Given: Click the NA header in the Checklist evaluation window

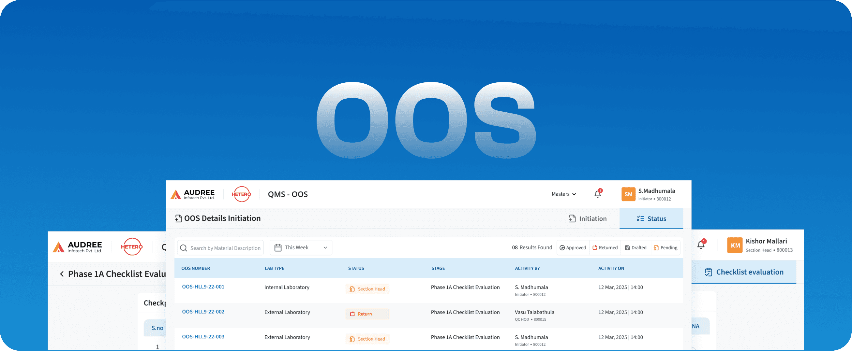Looking at the screenshot, I should tap(695, 326).
